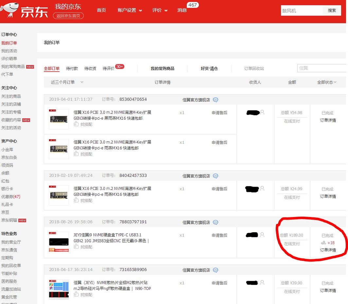This screenshot has height=304, width=348.
Task: Click 找搭配 icon under JEYI佳翼i9 item
Action: [x=76, y=246]
